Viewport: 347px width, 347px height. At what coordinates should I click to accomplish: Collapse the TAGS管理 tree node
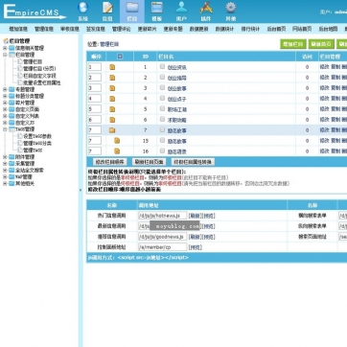(x=5, y=129)
